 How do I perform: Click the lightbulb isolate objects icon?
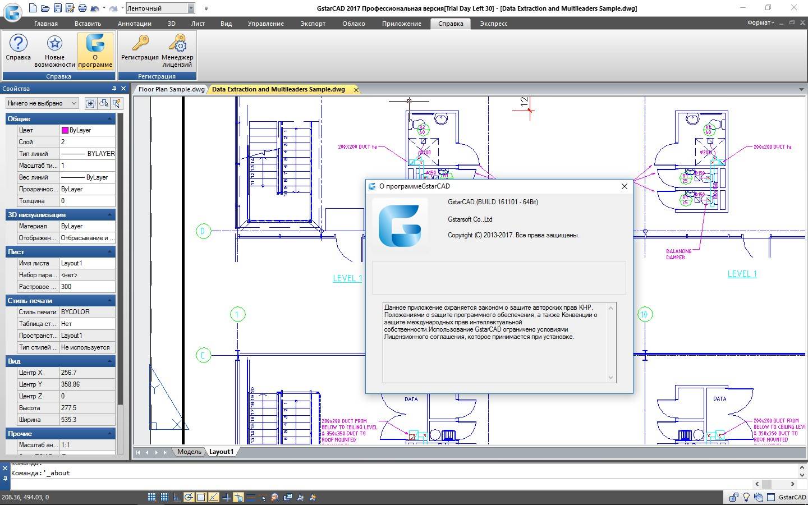pyautogui.click(x=746, y=497)
